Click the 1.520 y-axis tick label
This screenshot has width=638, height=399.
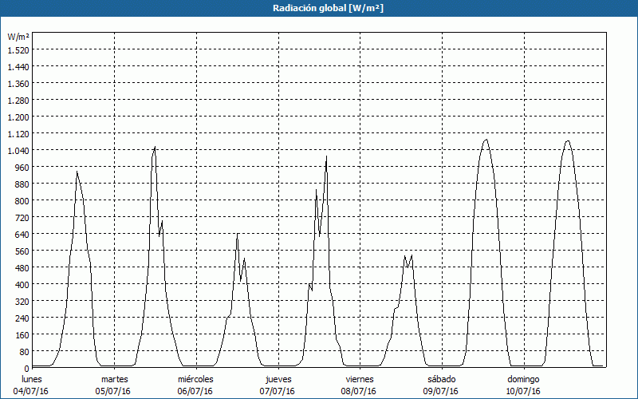click(x=18, y=49)
